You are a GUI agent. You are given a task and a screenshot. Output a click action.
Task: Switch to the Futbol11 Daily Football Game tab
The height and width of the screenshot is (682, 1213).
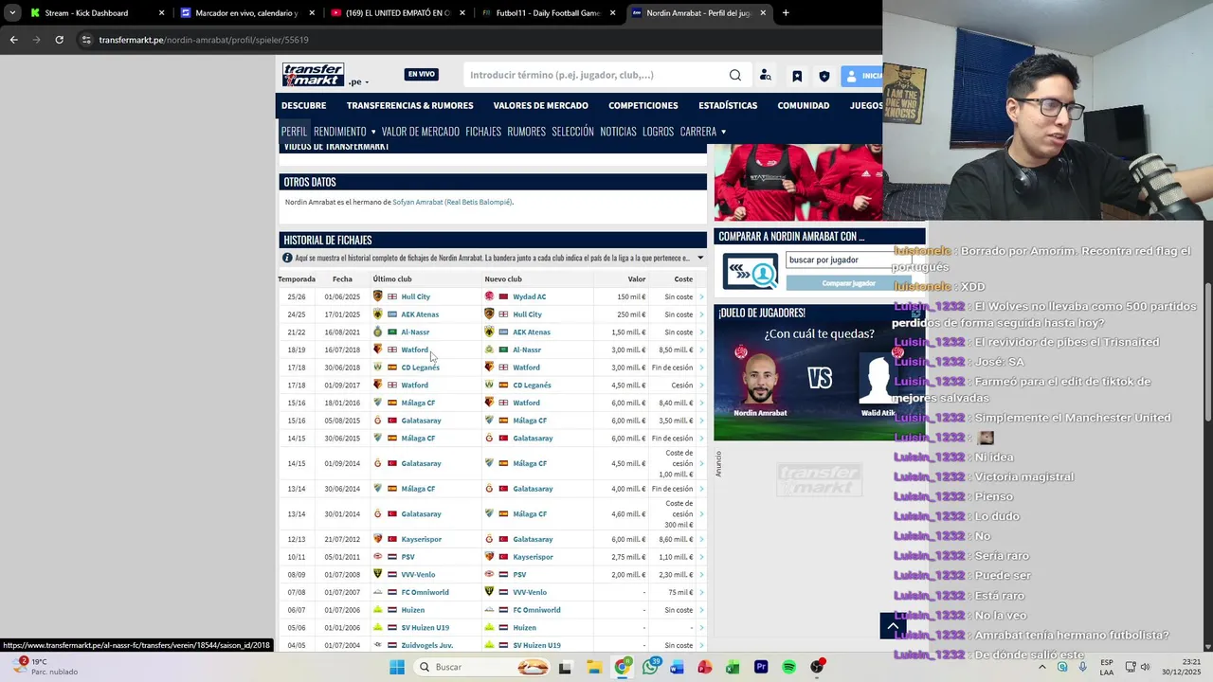point(548,13)
